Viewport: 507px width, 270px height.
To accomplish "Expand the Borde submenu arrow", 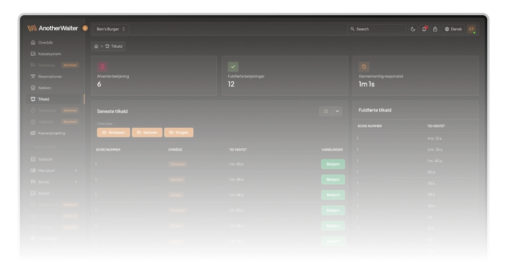I will tap(76, 182).
